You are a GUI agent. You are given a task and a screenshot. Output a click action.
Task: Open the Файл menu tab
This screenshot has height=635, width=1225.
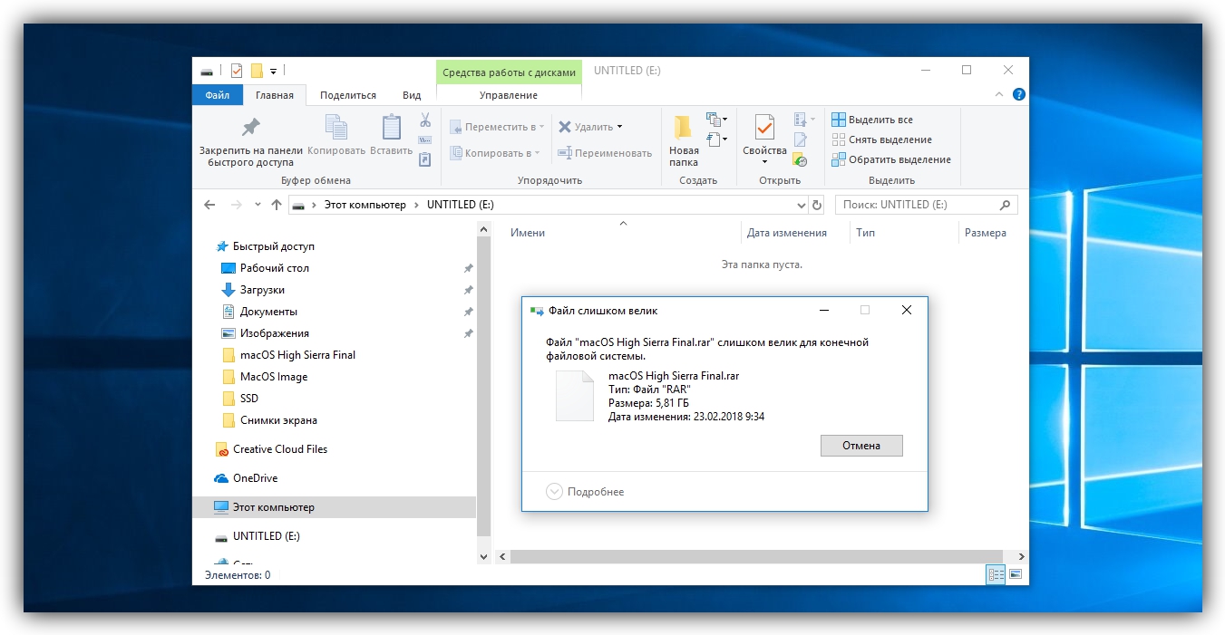coord(218,95)
